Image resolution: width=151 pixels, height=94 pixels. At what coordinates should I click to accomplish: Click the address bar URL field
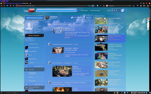pyautogui.click(x=53, y=6)
